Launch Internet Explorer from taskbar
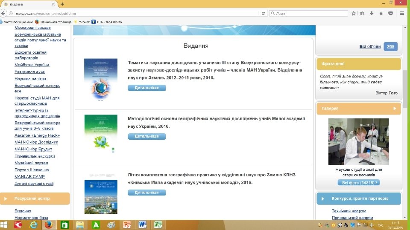Screen dimensions: 410x230 [33, 225]
